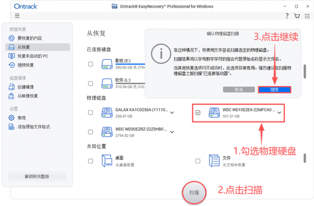The width and height of the screenshot is (314, 206).
Task: Click the 影视 (E:) usage bar
Action: 130,64
